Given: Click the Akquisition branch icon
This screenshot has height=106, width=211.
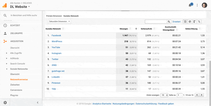Looking at the screenshot, I should point(5,41).
